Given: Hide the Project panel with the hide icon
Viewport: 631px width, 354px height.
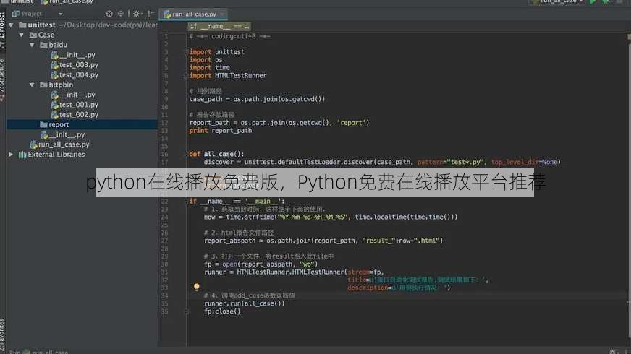Looking at the screenshot, I should 151,14.
